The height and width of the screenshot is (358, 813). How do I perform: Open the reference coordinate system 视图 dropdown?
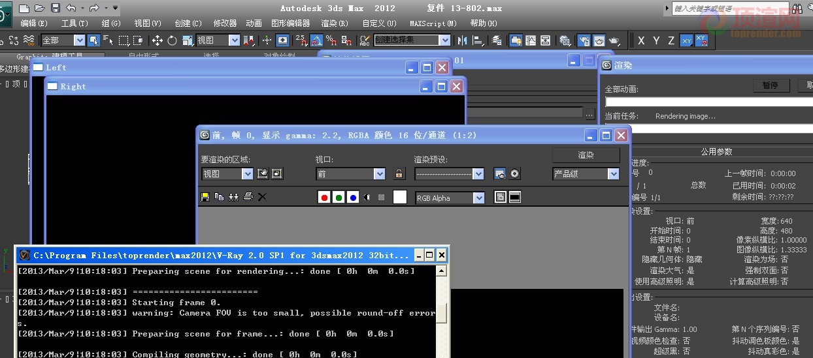[x=235, y=40]
